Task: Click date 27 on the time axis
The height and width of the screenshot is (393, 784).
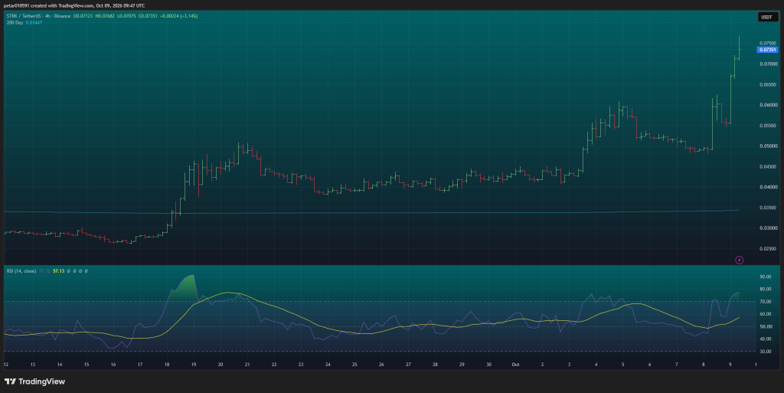Action: coord(408,365)
